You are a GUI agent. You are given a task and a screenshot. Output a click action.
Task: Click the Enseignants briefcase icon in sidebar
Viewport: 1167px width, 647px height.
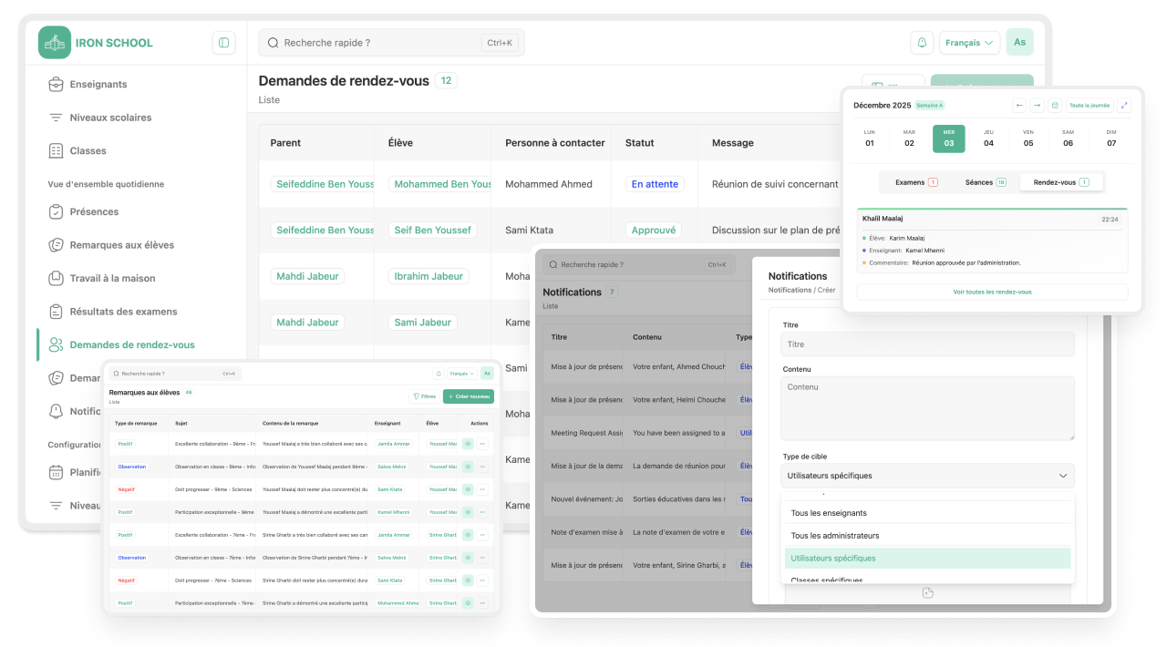click(56, 85)
